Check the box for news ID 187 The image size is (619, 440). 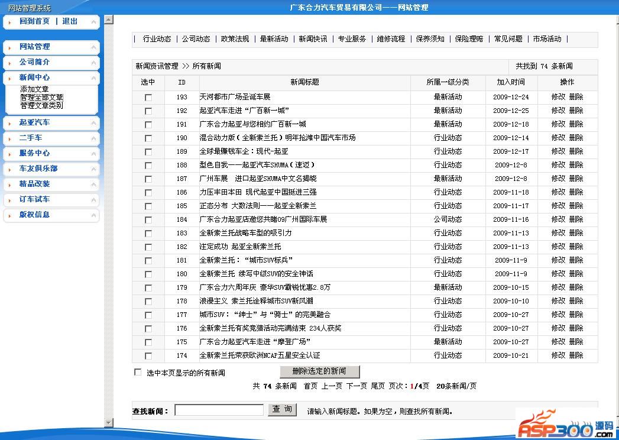point(148,179)
